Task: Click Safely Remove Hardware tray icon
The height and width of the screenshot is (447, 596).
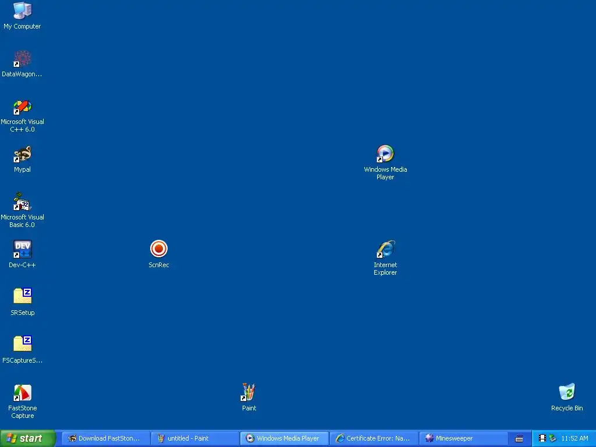Action: point(553,438)
